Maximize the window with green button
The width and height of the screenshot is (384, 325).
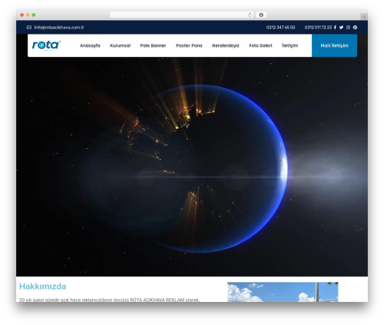pyautogui.click(x=34, y=15)
